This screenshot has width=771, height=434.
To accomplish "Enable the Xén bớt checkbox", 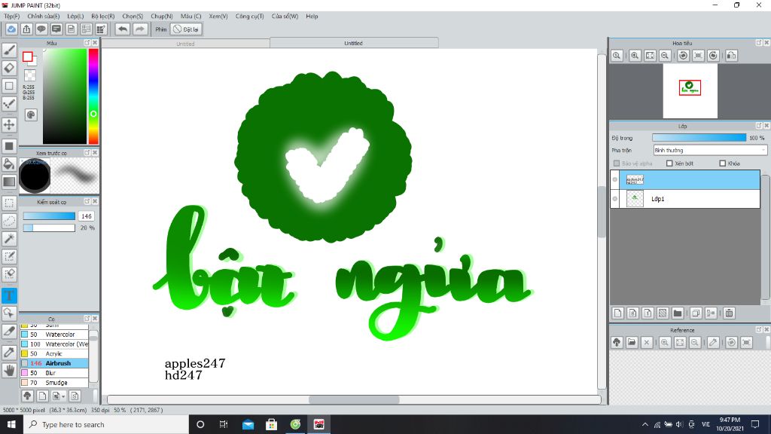I will click(x=669, y=164).
